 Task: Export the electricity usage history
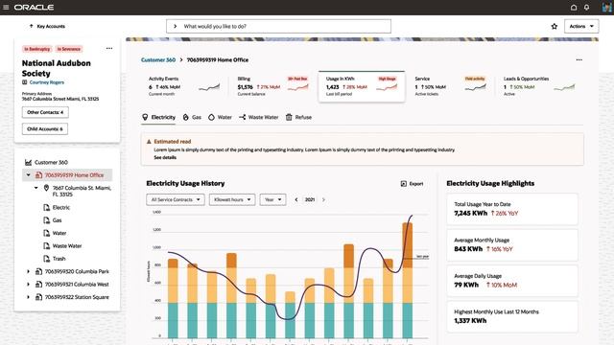tap(412, 184)
